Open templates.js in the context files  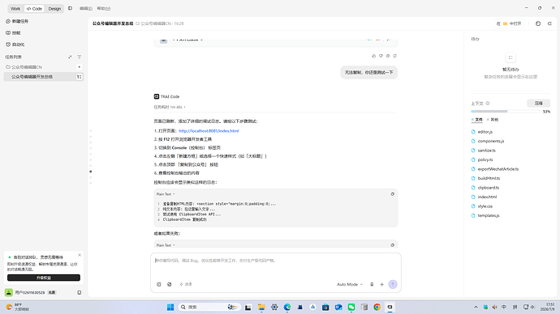coord(489,215)
